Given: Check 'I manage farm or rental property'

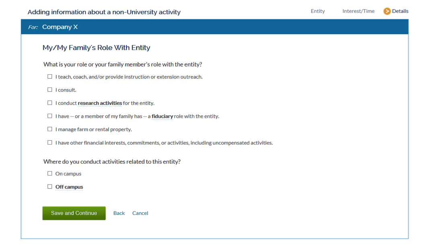Looking at the screenshot, I should tap(50, 129).
